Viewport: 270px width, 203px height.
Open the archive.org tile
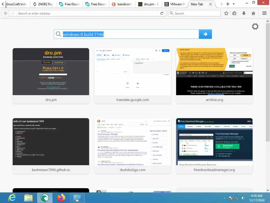coord(214,76)
